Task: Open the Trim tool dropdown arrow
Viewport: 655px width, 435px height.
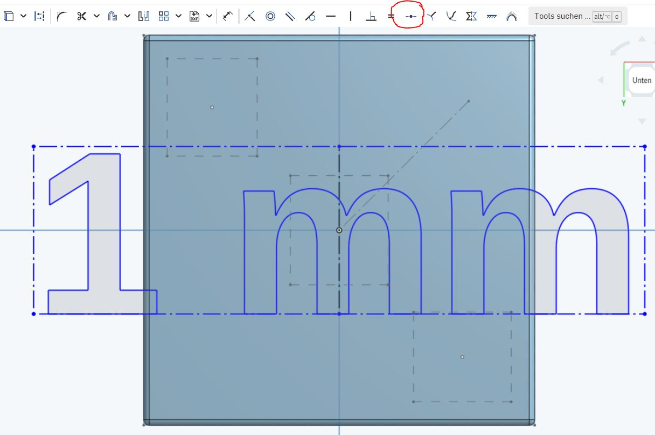Action: tap(96, 16)
